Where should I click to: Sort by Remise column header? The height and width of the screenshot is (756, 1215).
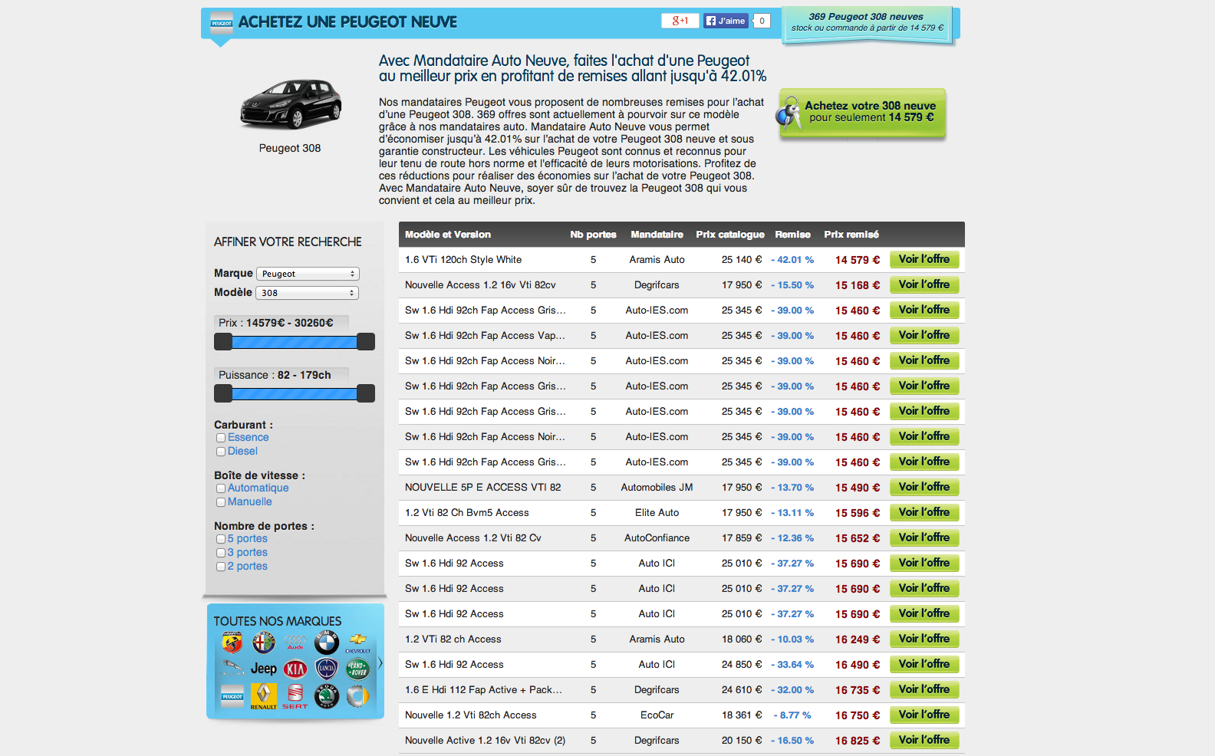[x=792, y=235]
